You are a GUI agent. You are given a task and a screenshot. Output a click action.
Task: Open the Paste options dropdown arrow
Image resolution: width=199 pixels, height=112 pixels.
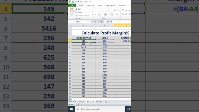click(72, 16)
